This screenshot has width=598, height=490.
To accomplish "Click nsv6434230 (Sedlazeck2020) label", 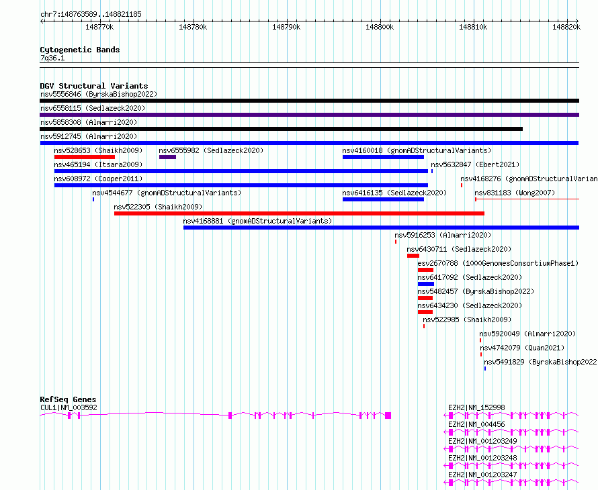I will [x=470, y=305].
